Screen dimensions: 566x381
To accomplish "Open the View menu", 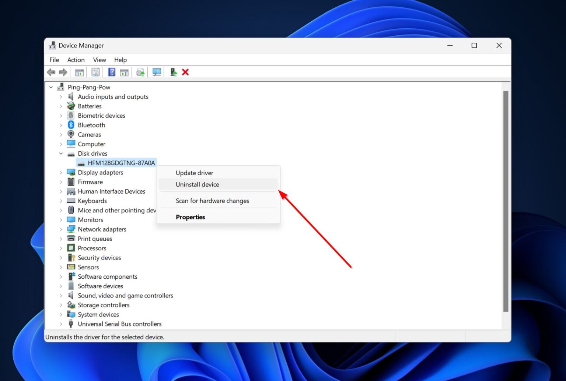I will 99,60.
